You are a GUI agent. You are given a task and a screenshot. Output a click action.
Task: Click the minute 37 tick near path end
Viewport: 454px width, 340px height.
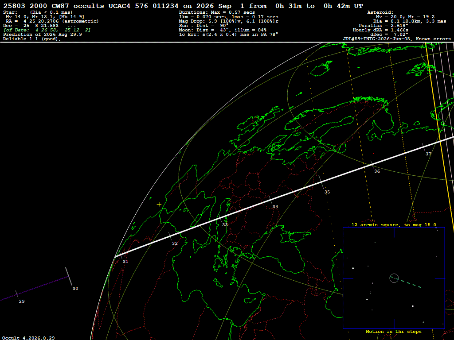tap(423, 147)
